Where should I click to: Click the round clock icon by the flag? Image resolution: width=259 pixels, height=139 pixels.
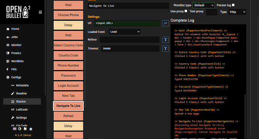tap(20, 129)
